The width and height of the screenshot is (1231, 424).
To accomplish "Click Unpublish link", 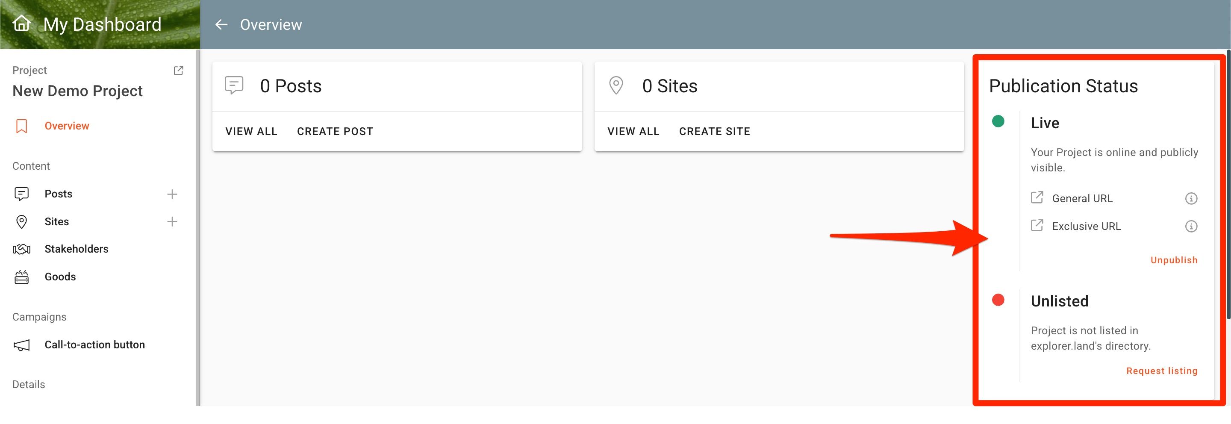I will click(1174, 260).
